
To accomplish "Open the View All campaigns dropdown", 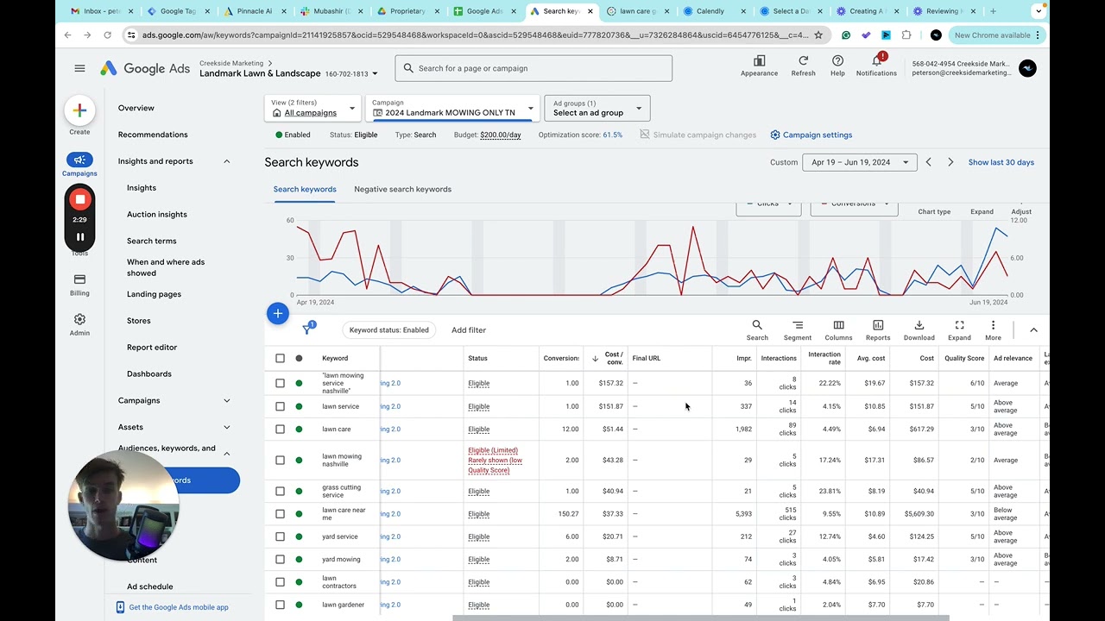I will tap(313, 108).
